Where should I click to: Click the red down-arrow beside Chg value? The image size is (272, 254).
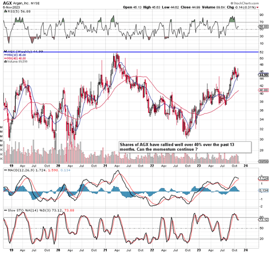point(258,8)
